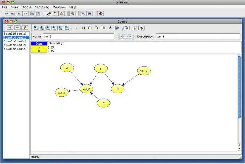This screenshot has width=245, height=164.
Task: Open the Sampling menu
Action: coord(42,7)
